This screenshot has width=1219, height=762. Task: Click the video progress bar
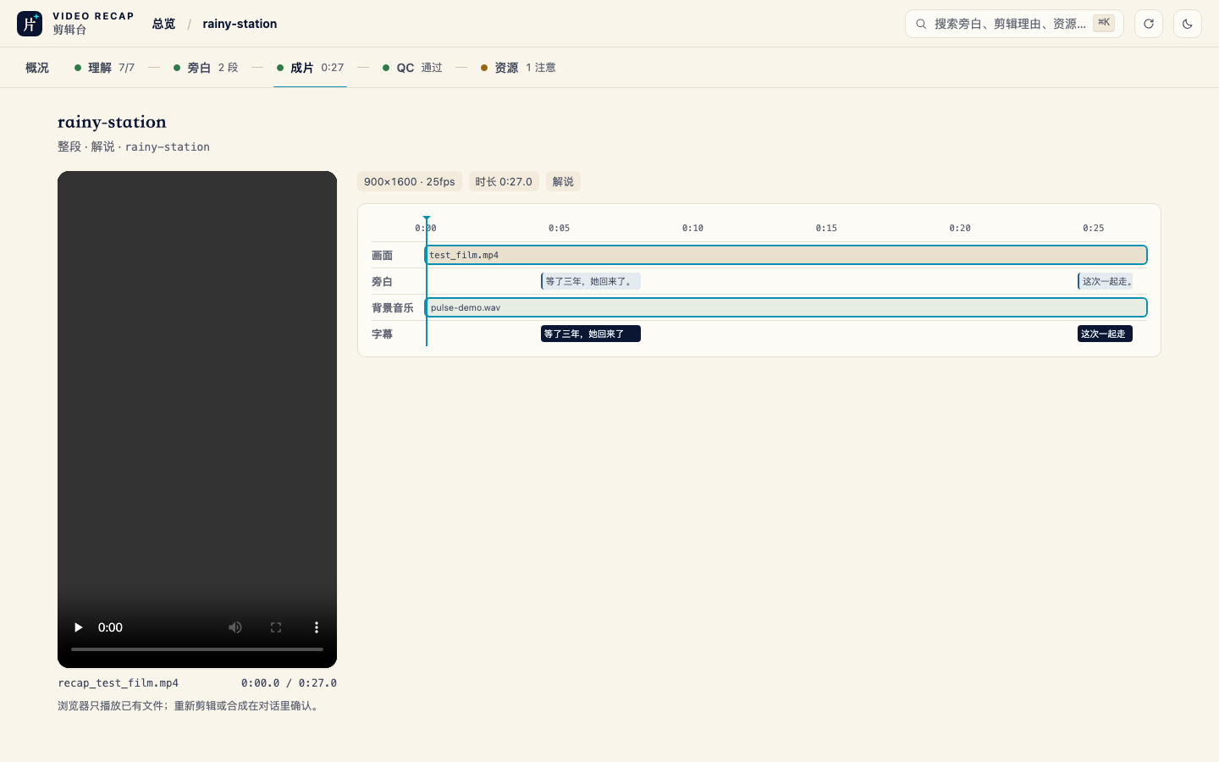197,649
